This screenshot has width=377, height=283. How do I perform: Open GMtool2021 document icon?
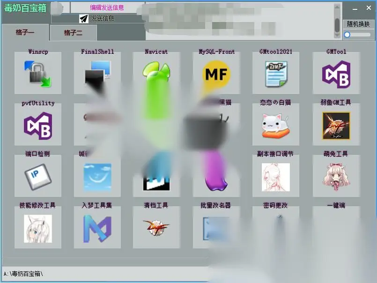[276, 73]
